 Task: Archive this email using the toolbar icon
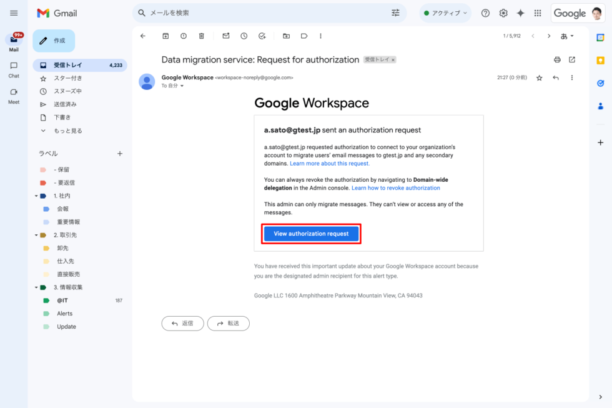pyautogui.click(x=165, y=36)
